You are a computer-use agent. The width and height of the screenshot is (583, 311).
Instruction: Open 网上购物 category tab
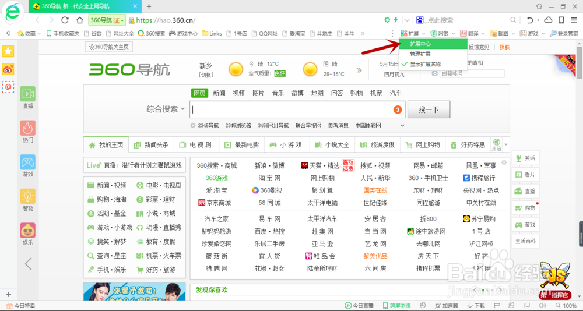pos(423,145)
